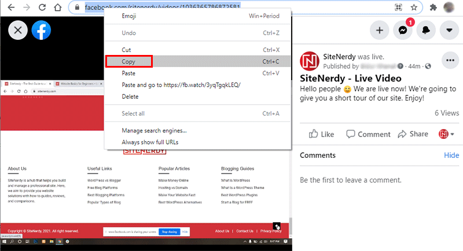Click the browser forward arrow
Screen dimensions: 463x251
[x=27, y=7]
